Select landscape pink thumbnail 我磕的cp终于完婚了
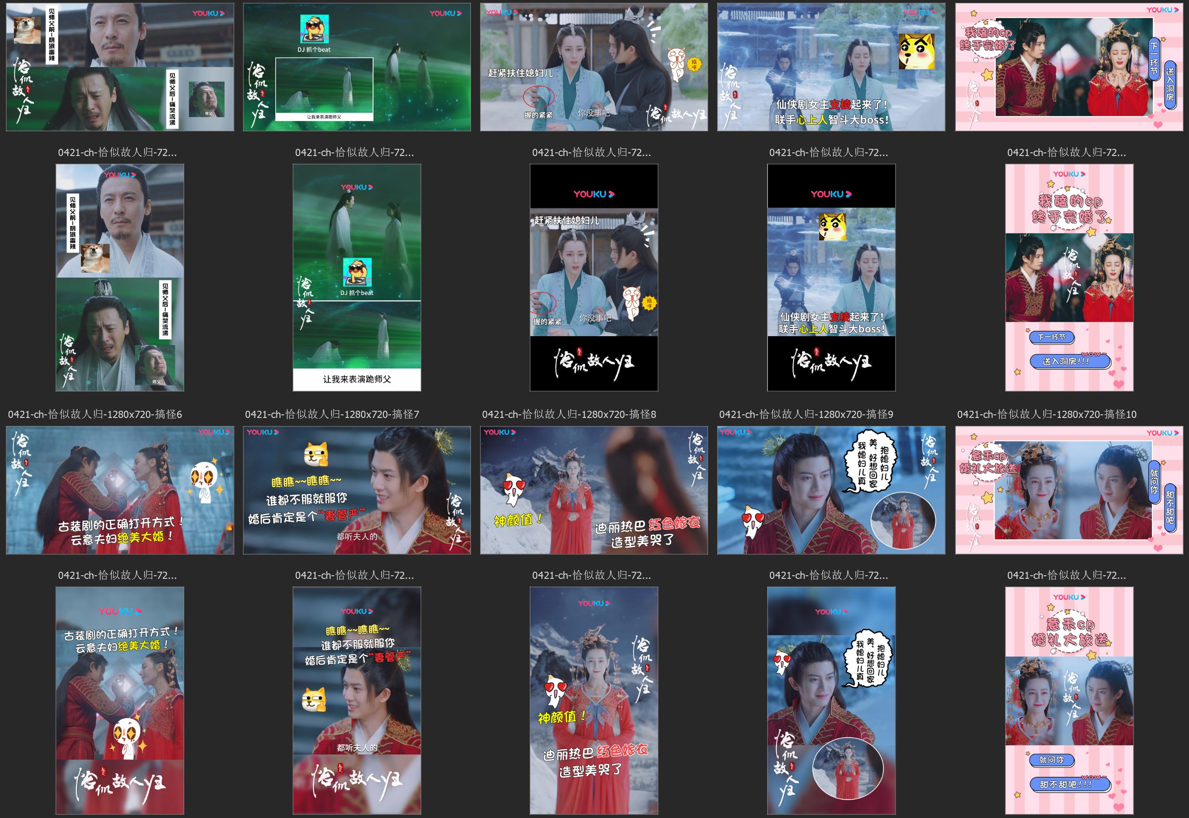Screen dimensions: 1189x818 pyautogui.click(x=1069, y=67)
